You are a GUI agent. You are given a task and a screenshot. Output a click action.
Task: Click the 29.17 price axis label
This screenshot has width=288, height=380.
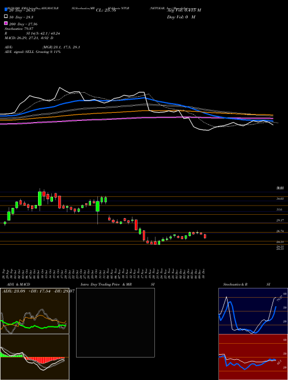point(280,221)
